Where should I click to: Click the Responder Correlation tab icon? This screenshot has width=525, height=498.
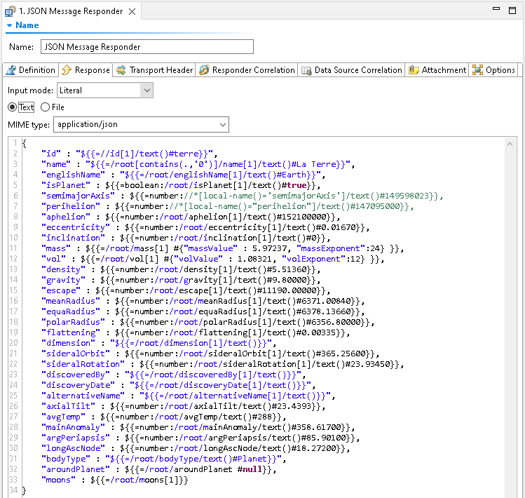pos(204,70)
